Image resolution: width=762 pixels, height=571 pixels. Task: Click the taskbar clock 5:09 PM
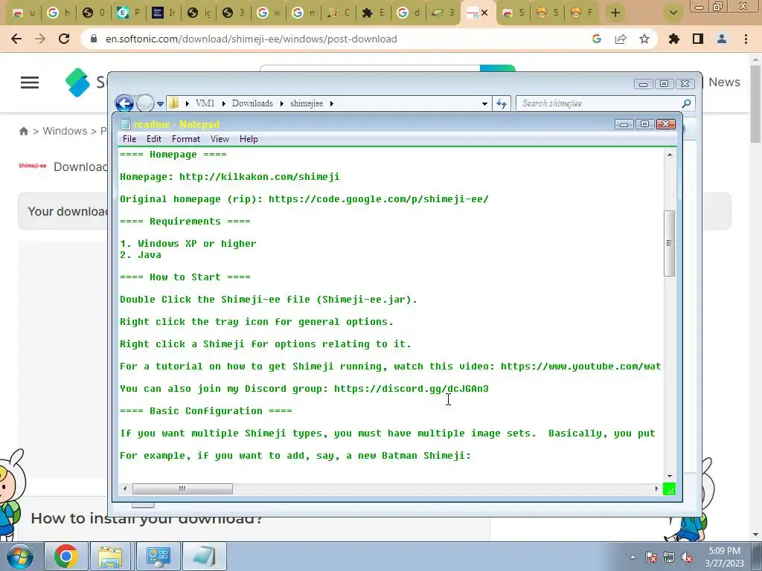pyautogui.click(x=725, y=551)
